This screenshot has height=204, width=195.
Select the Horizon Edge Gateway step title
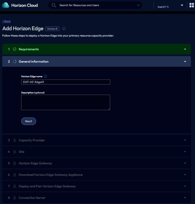click(35, 163)
